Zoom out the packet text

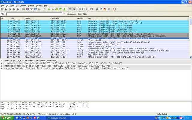pos(84,9)
